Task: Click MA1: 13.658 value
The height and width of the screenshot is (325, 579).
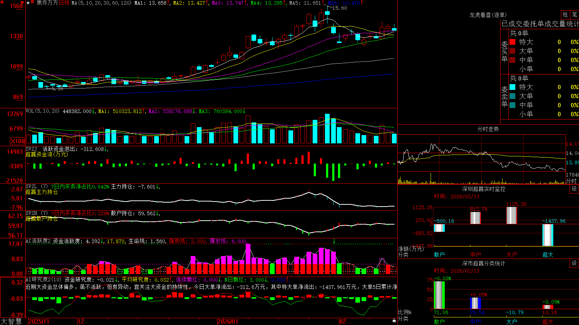Action: click(151, 3)
